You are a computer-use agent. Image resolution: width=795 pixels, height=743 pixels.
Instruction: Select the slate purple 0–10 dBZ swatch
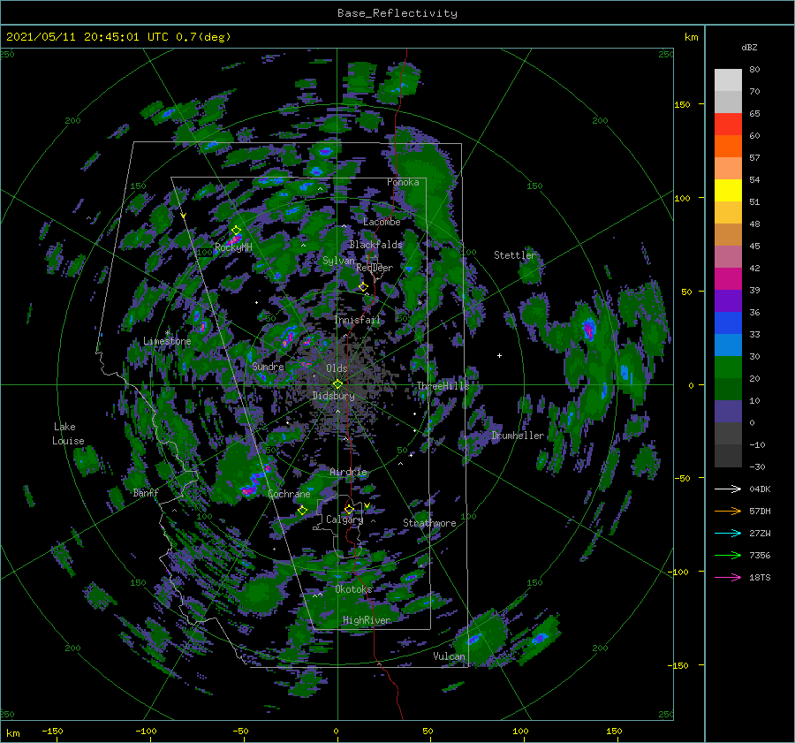(x=728, y=412)
